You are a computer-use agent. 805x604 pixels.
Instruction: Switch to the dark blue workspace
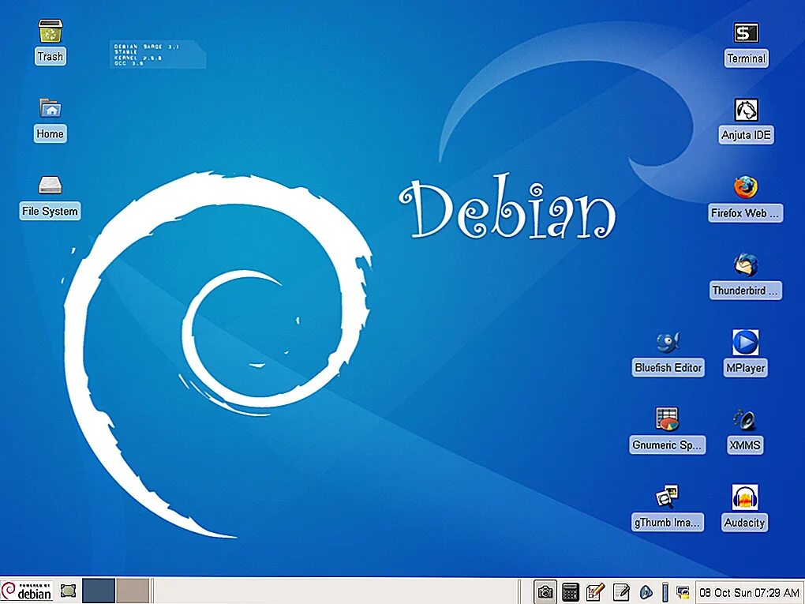[x=99, y=591]
